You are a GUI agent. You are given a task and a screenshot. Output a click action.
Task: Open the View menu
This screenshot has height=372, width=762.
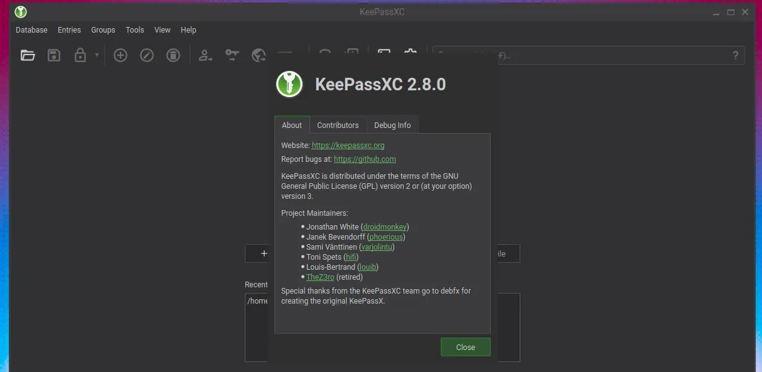point(163,29)
